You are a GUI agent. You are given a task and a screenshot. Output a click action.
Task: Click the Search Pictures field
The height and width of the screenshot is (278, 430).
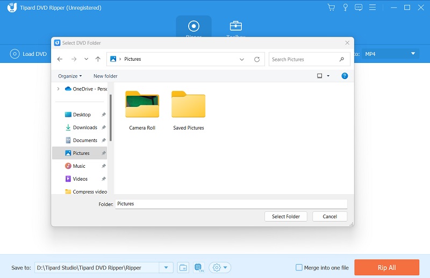point(309,59)
